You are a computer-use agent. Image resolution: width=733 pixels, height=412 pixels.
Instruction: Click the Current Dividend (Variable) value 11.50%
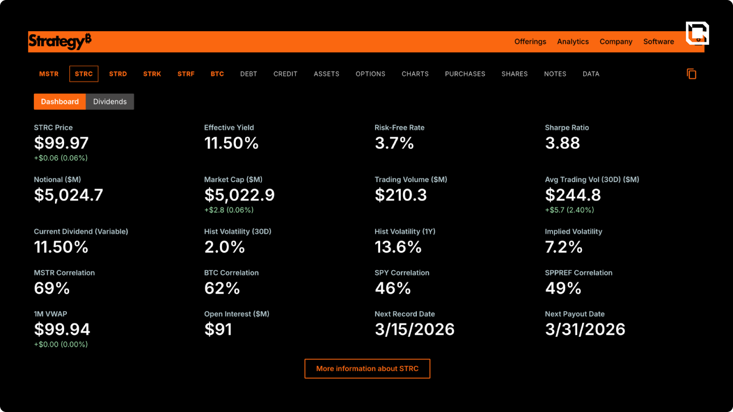point(61,247)
